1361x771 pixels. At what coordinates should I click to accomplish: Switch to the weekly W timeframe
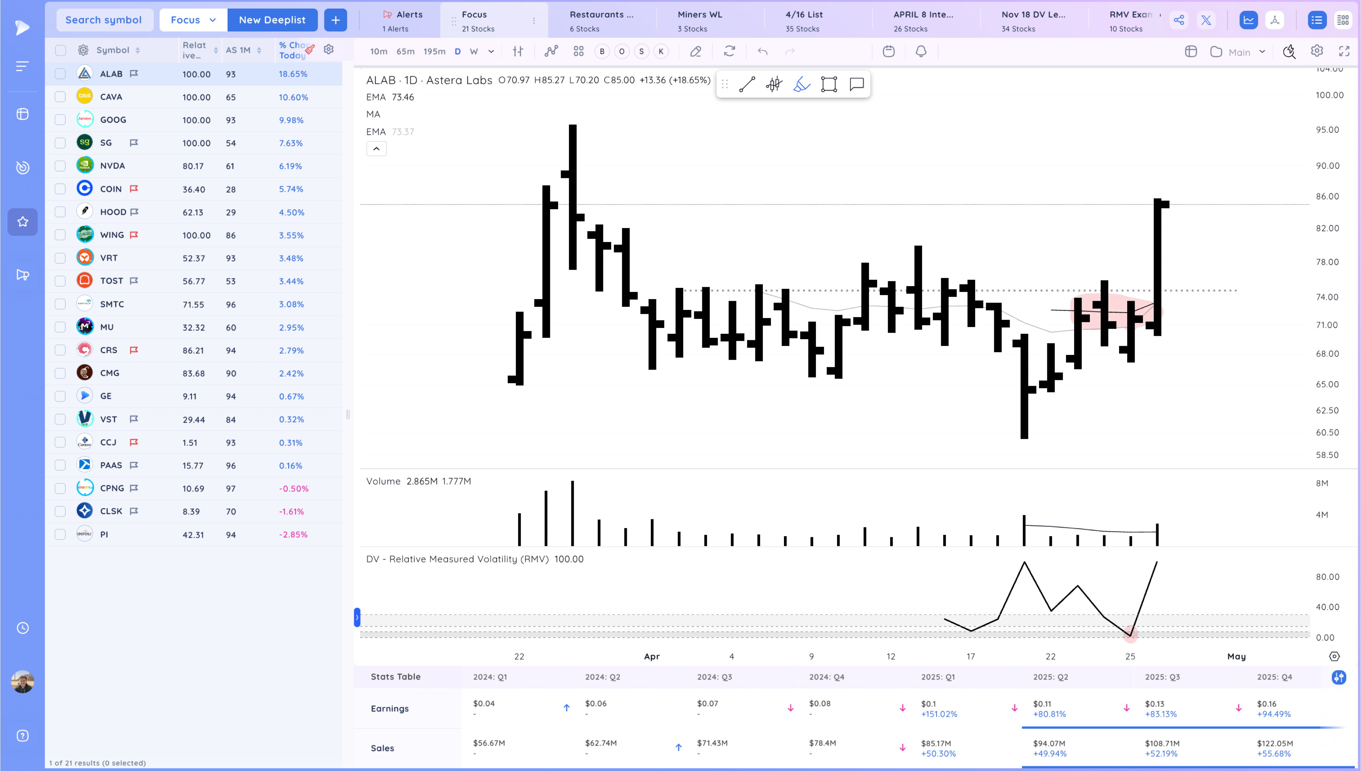pos(474,51)
